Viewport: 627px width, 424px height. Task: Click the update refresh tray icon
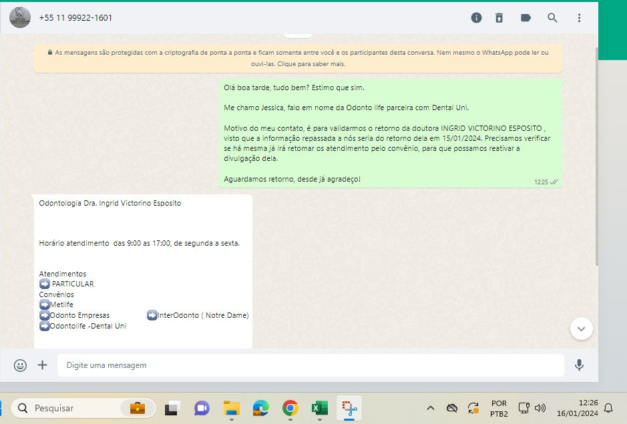[x=473, y=408]
